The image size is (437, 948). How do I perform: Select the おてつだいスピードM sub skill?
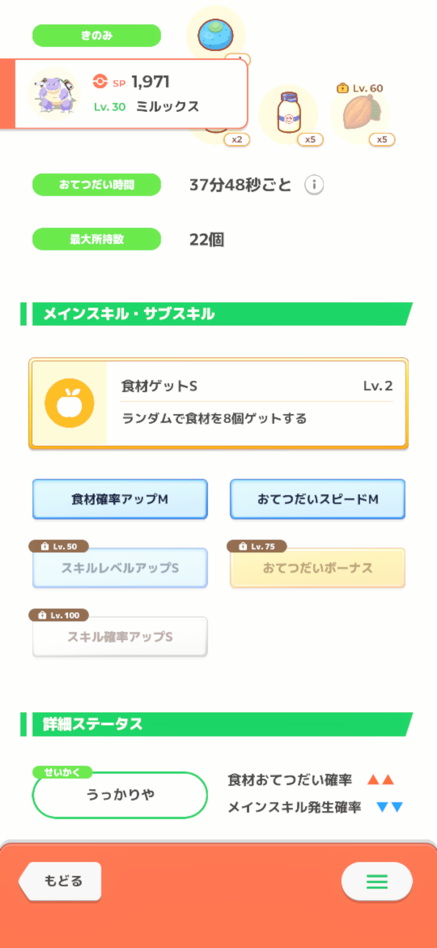318,499
